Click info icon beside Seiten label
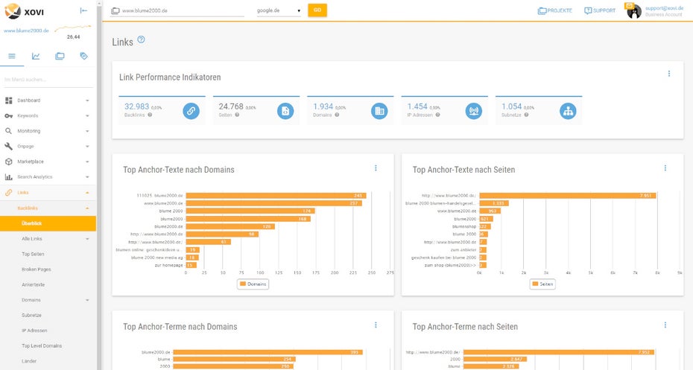The width and height of the screenshot is (693, 370). pyautogui.click(x=238, y=115)
